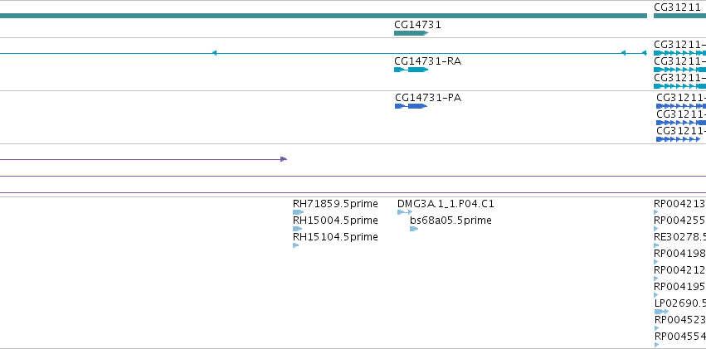Select the DMG3A.1_1.P04.C1 feature glyph
This screenshot has height=349, width=706.
click(405, 212)
